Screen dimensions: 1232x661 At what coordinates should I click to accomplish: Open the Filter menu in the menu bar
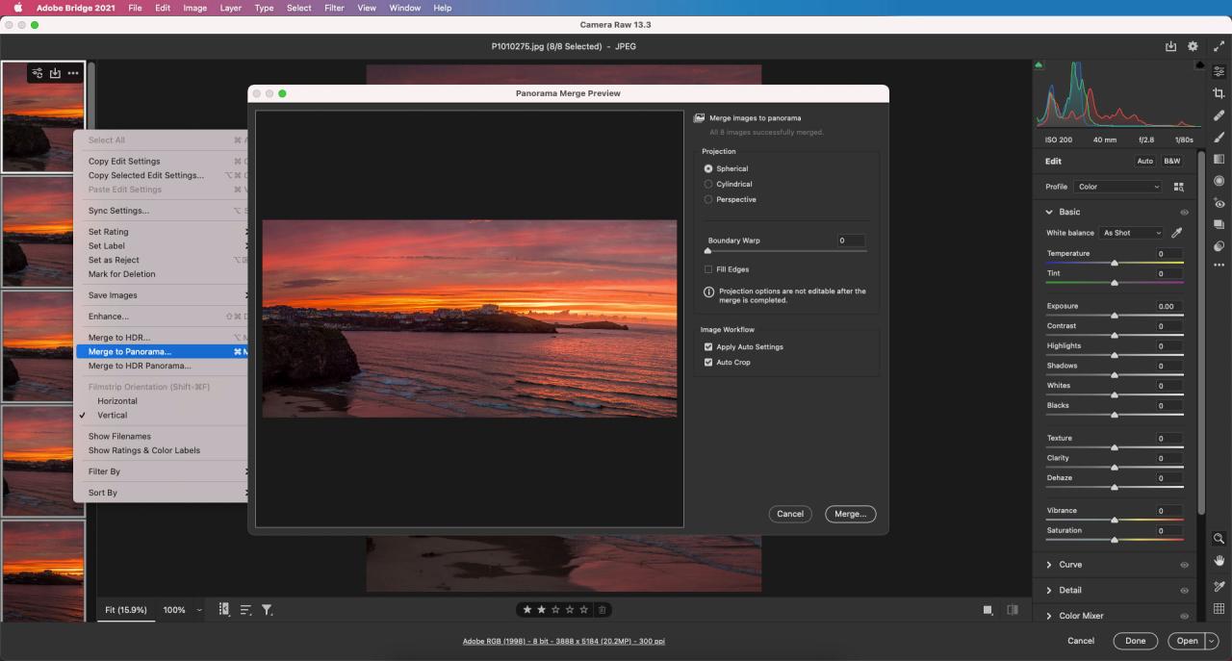coord(334,8)
